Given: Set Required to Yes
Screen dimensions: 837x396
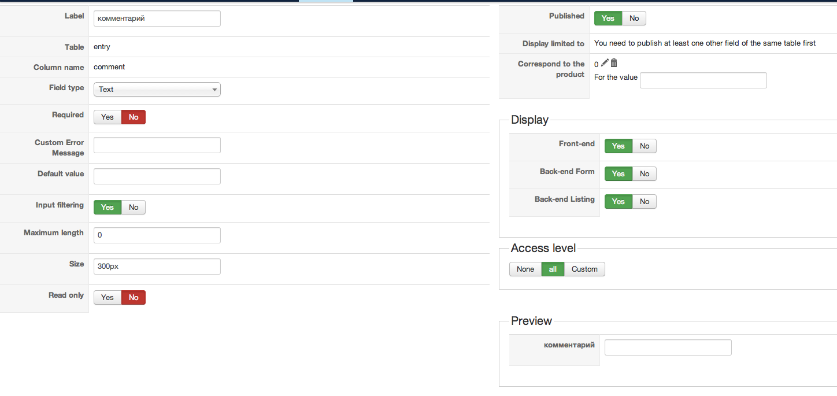Looking at the screenshot, I should coord(108,117).
